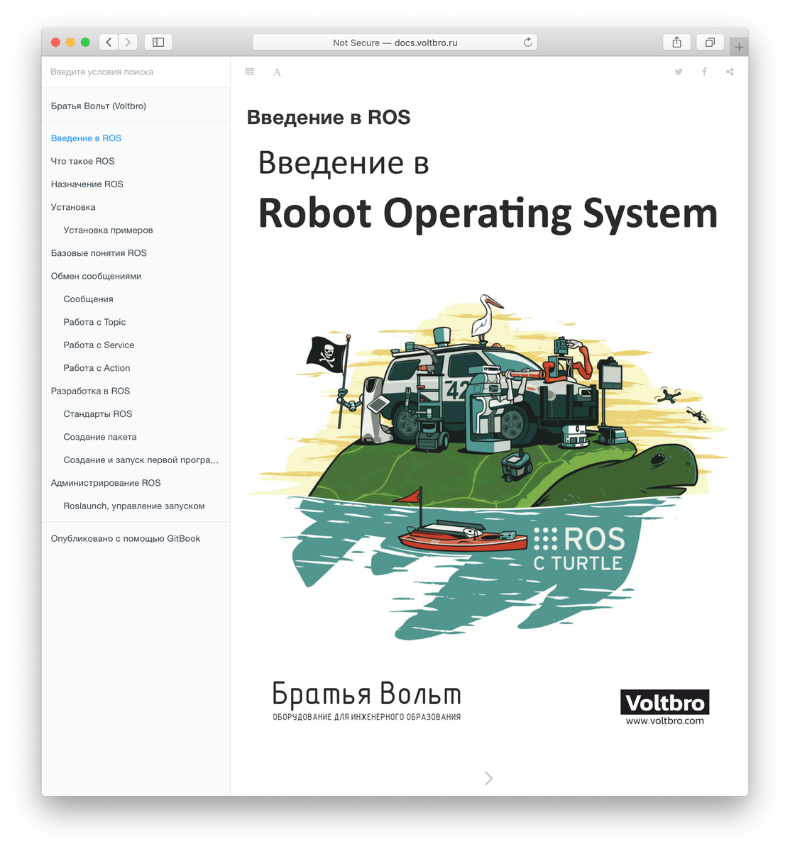Share page on Twitter
790x851 pixels.
(679, 72)
